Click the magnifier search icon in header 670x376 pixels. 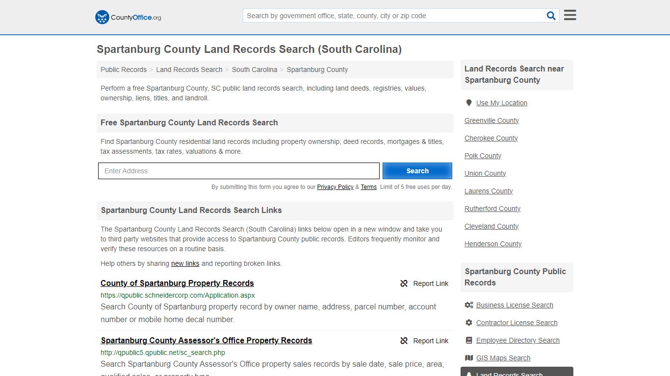coord(551,16)
